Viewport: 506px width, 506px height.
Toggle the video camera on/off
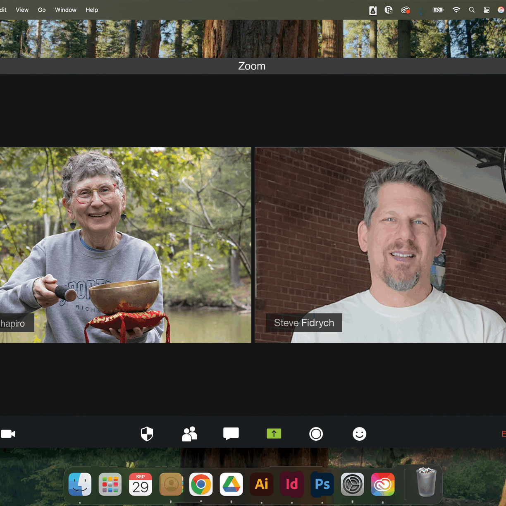(x=8, y=434)
